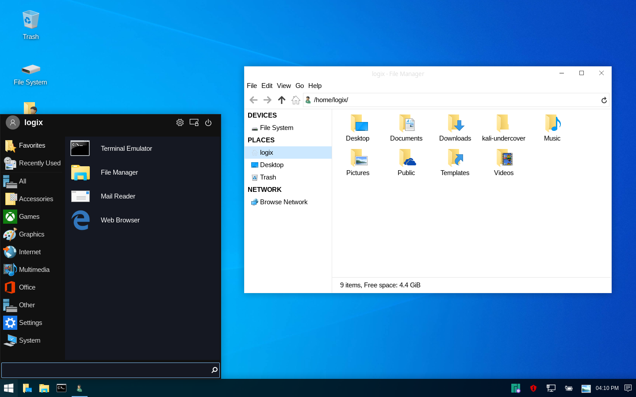Open the settings gear in the start menu
Screen dimensions: 636x397
[180, 122]
